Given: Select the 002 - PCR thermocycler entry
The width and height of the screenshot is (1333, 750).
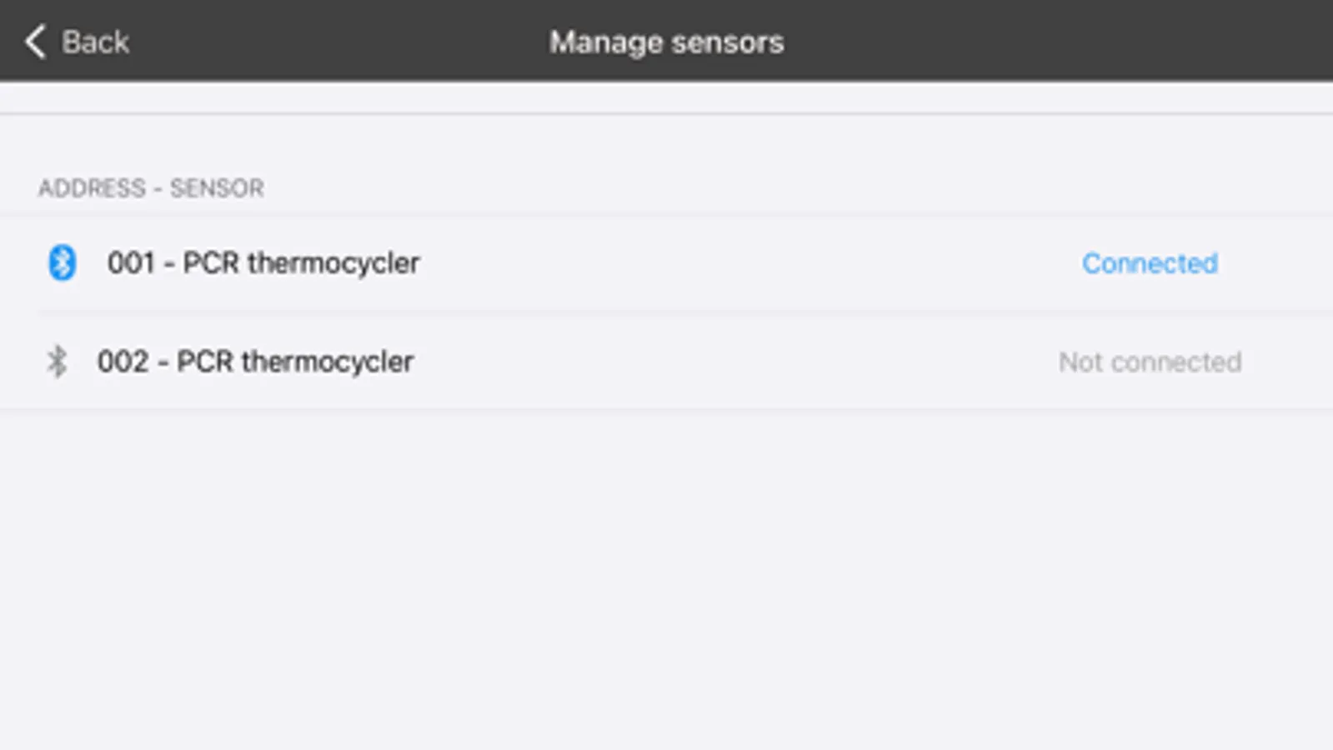Looking at the screenshot, I should point(255,362).
